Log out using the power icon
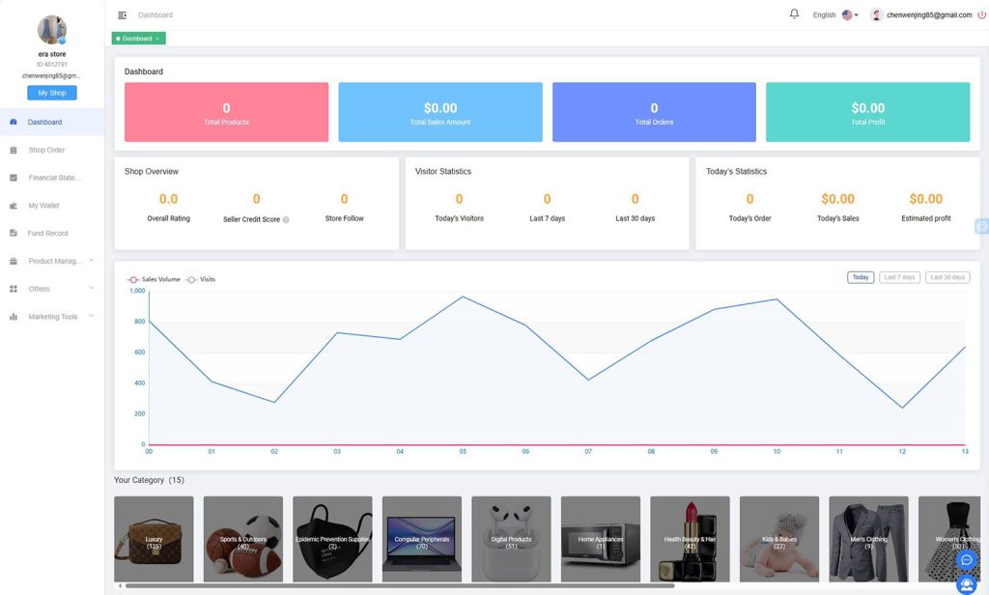The width and height of the screenshot is (989, 595). pos(982,14)
